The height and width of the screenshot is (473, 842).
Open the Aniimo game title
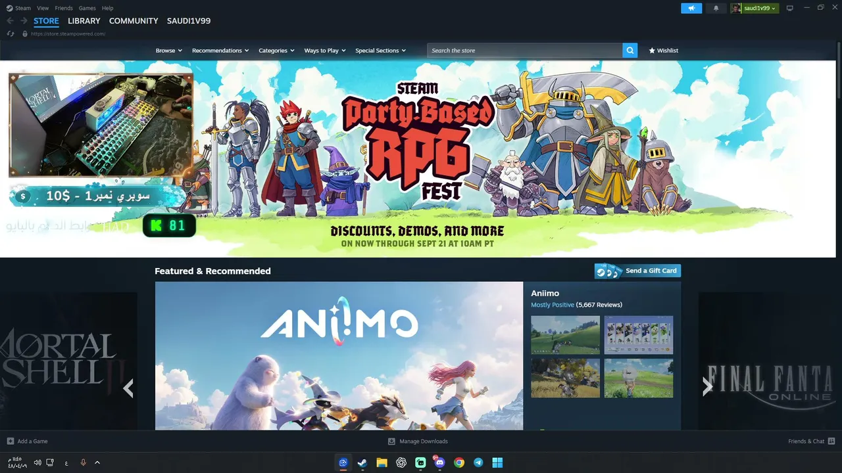(545, 293)
